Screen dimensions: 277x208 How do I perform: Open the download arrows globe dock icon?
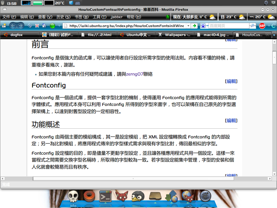pos(171,196)
